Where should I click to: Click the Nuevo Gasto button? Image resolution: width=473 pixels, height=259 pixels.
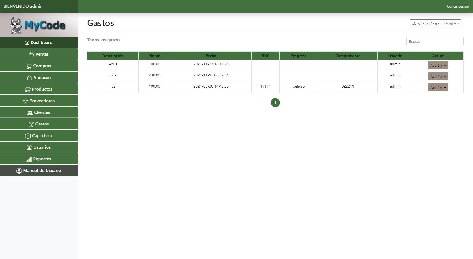[426, 24]
